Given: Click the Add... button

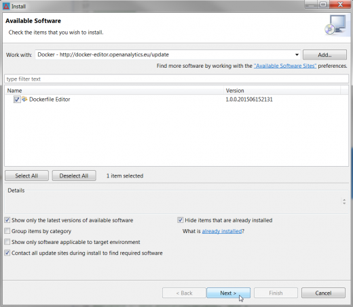Looking at the screenshot, I should pyautogui.click(x=324, y=55).
